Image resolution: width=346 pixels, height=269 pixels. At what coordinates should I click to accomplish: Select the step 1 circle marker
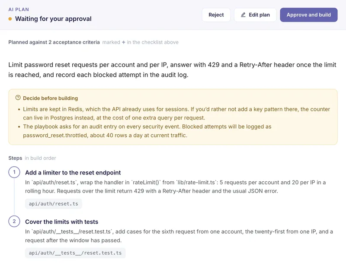[14, 172]
